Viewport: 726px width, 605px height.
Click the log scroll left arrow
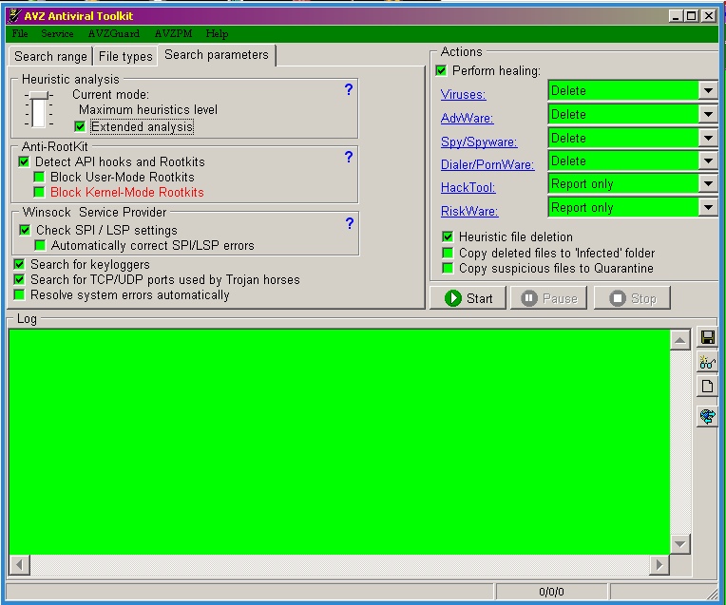tap(19, 565)
